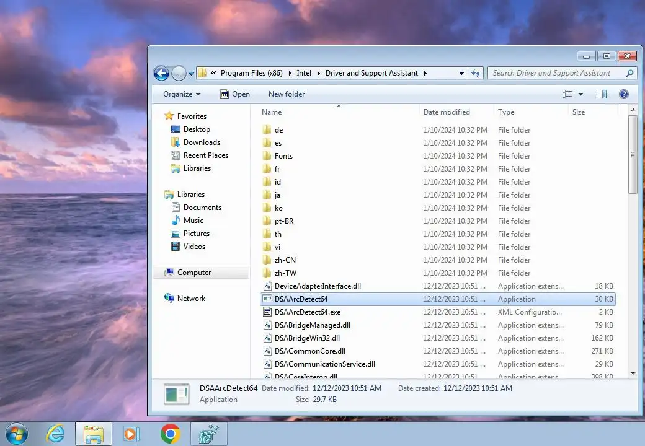Select the ja folder

[438, 195]
